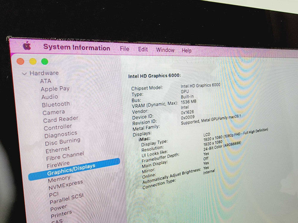Select Memory in the sidebar
The width and height of the screenshot is (298, 223).
tap(59, 179)
